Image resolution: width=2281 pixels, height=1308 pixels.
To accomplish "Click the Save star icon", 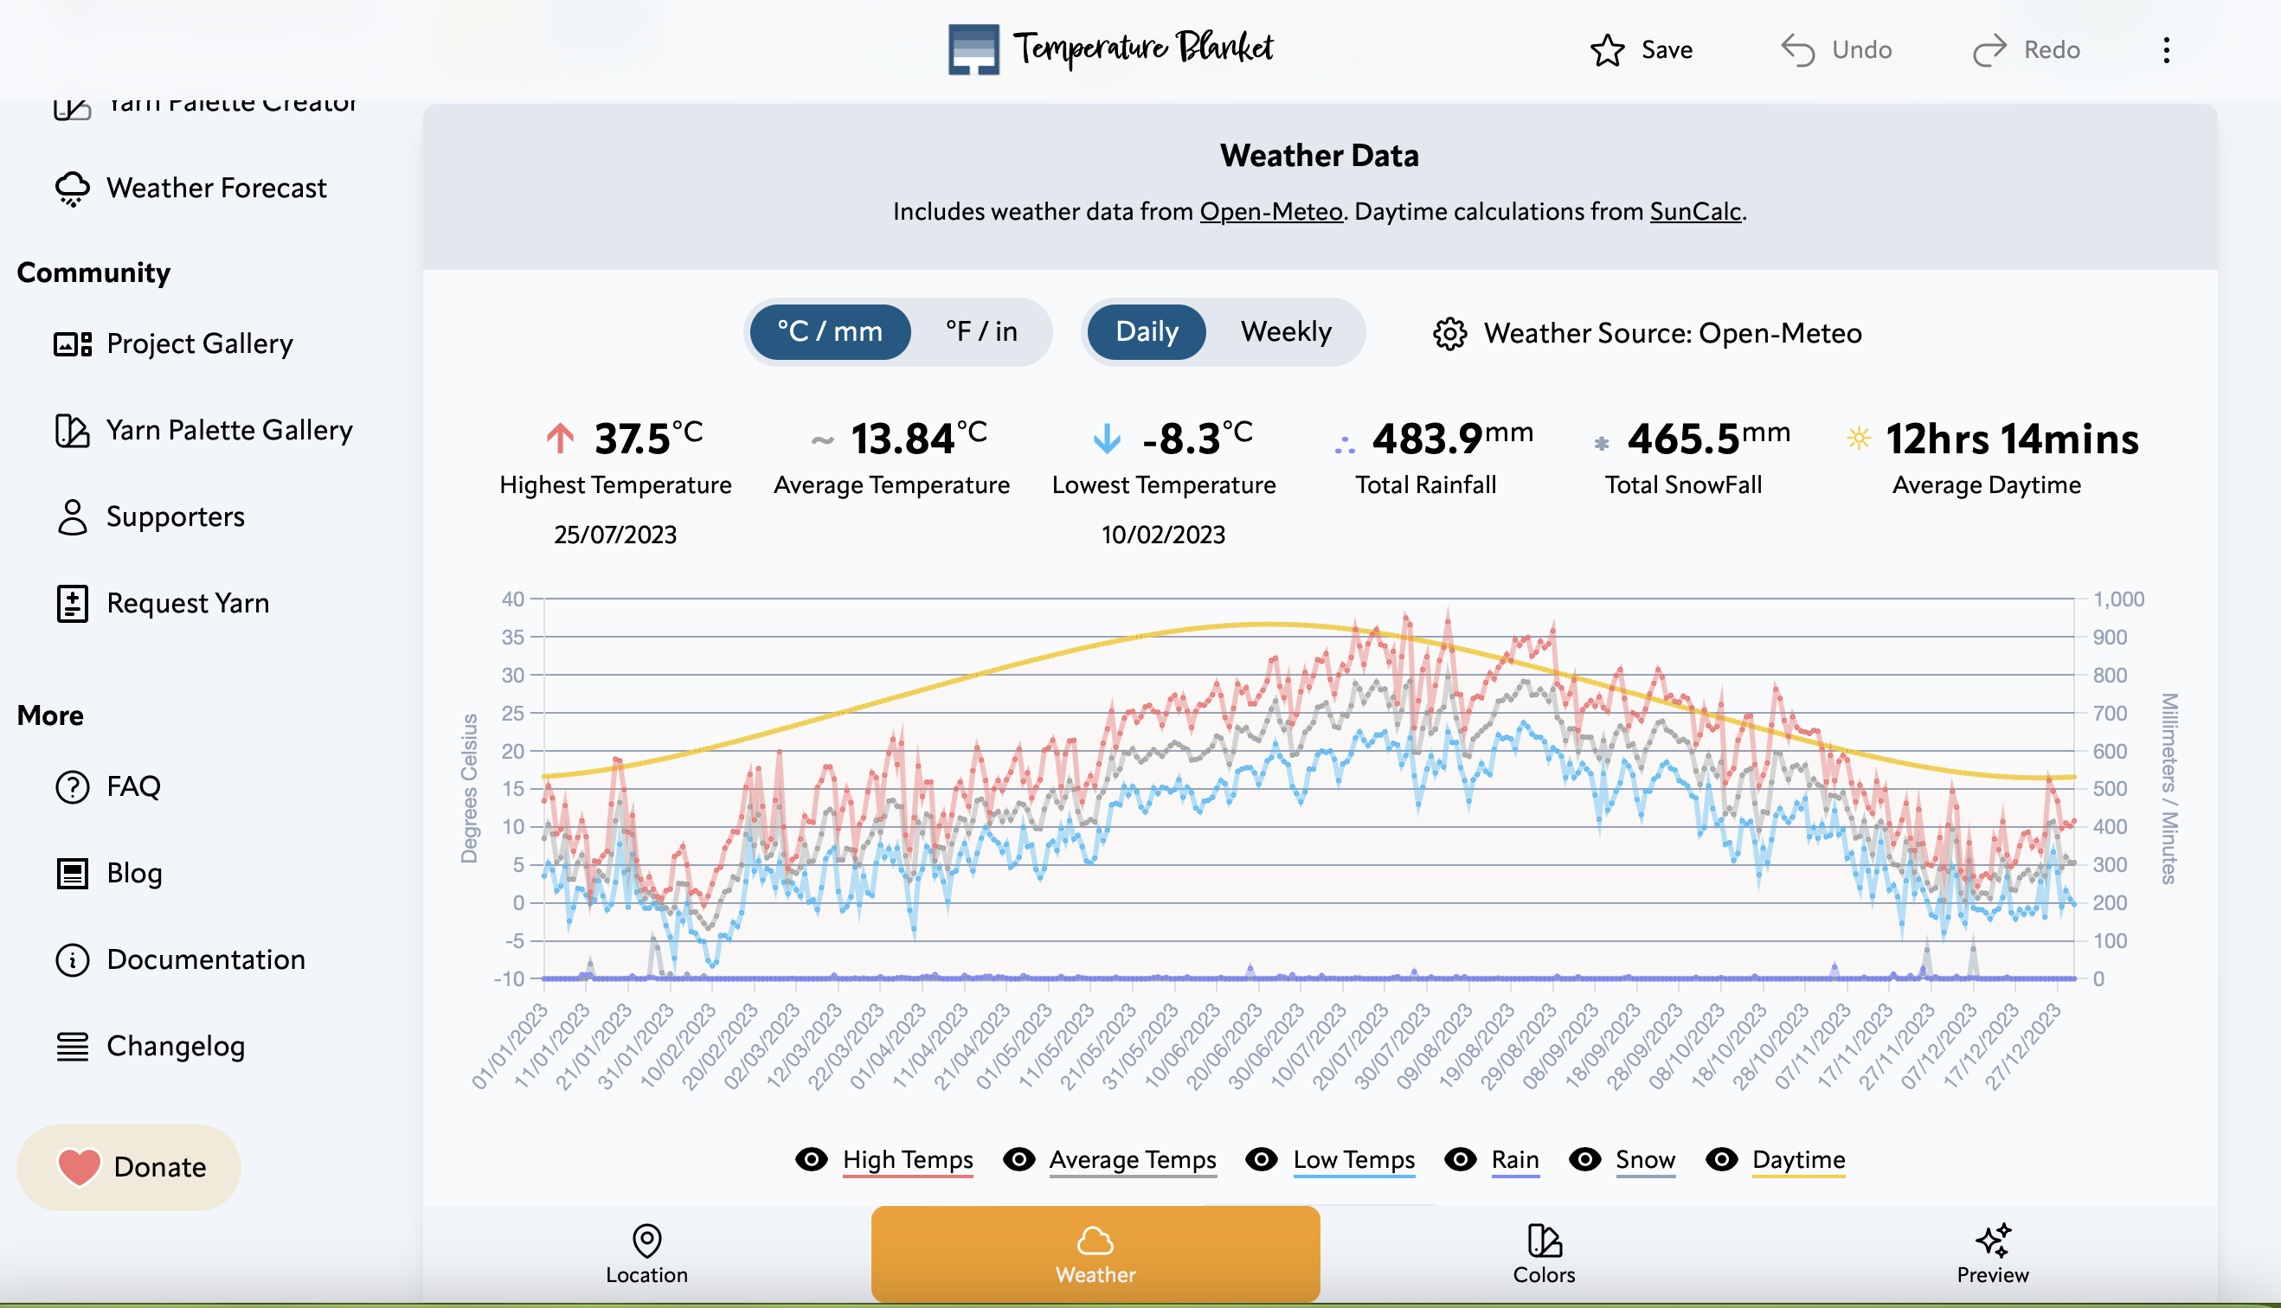I will 1606,50.
